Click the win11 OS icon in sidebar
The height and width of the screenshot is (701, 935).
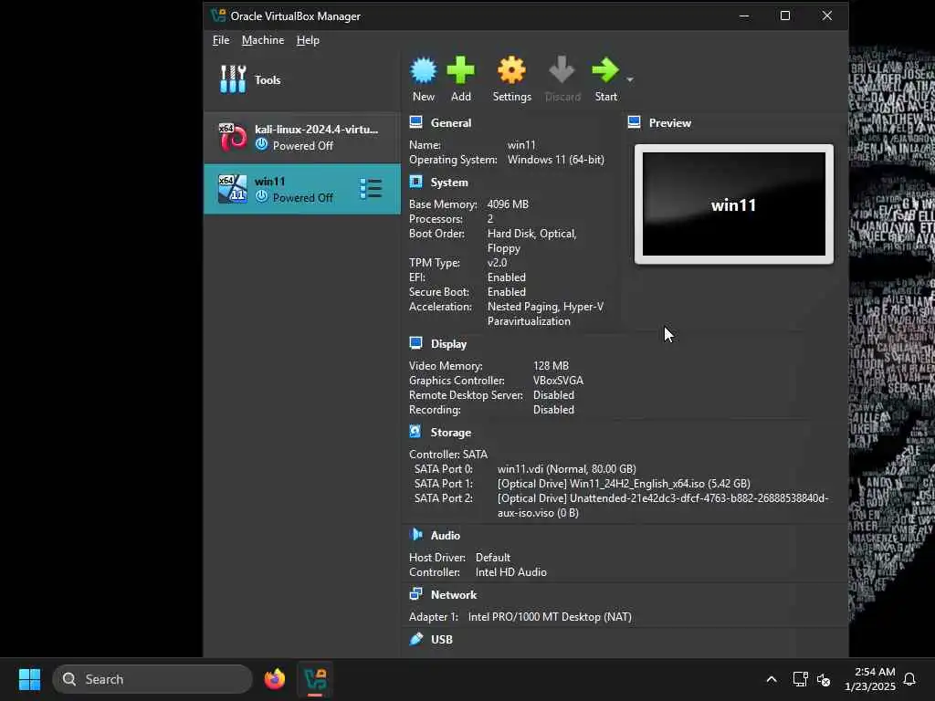coord(233,189)
